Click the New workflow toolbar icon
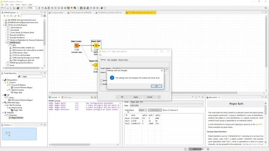269x151 pixels. [3, 8]
